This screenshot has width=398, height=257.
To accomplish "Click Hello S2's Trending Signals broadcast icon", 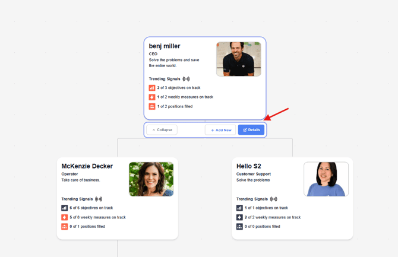I will 273,199.
